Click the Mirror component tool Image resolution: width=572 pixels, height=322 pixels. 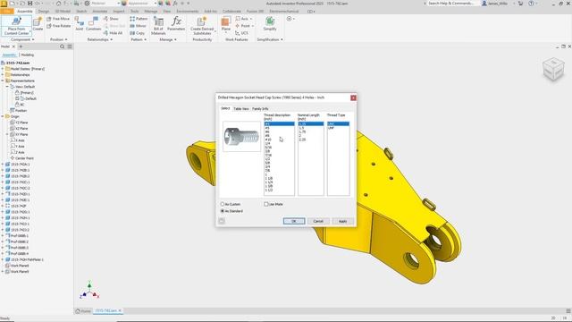click(x=138, y=26)
